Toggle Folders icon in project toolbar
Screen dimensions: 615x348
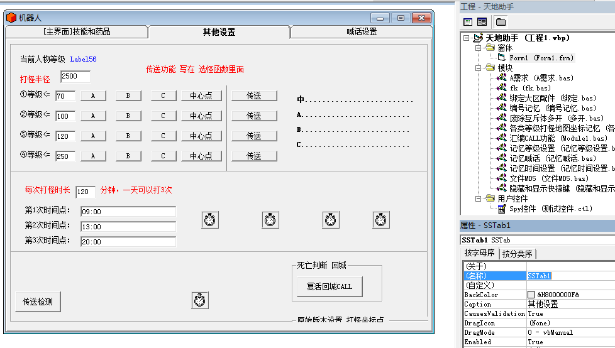[501, 22]
